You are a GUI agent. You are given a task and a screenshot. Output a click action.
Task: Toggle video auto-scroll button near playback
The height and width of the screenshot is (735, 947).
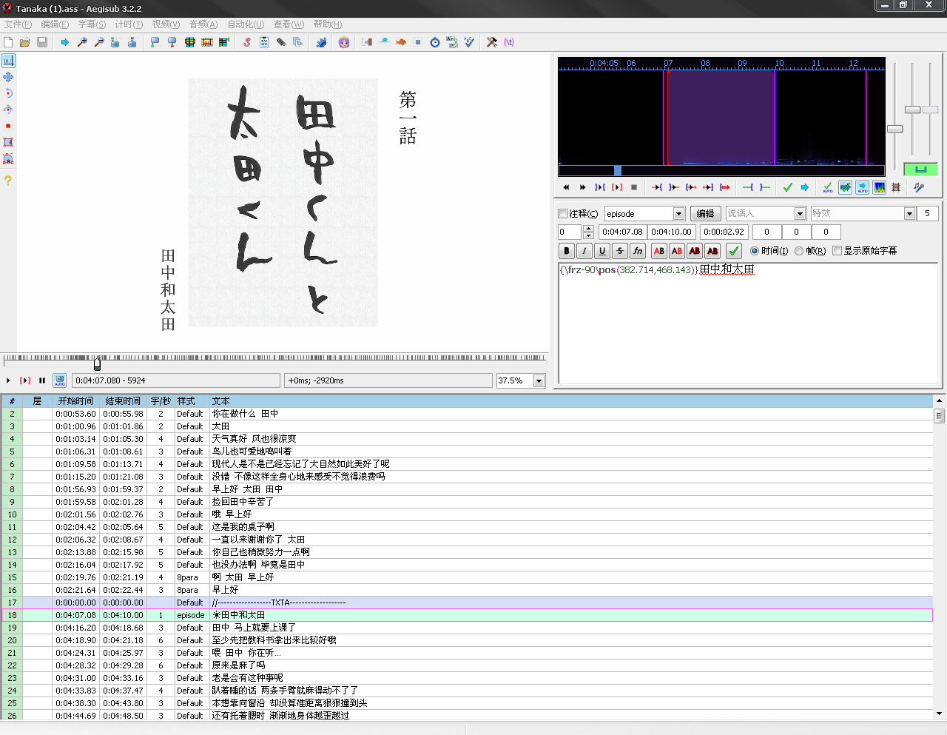point(60,380)
